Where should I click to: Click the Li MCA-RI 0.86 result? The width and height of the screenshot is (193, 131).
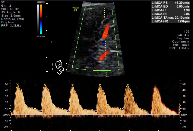pyautogui.click(x=171, y=14)
